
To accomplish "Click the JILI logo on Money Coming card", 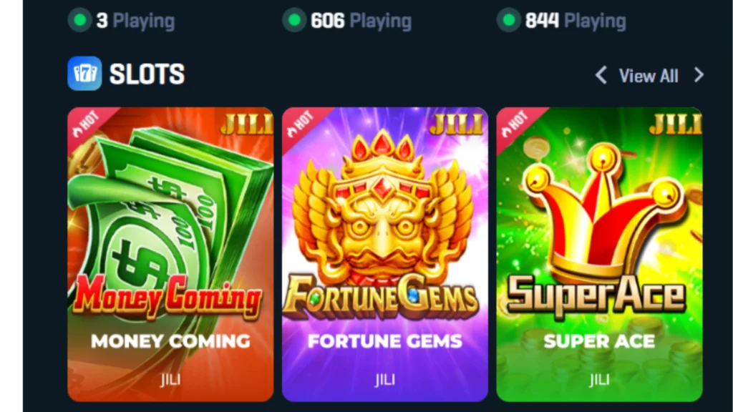I will 247,124.
